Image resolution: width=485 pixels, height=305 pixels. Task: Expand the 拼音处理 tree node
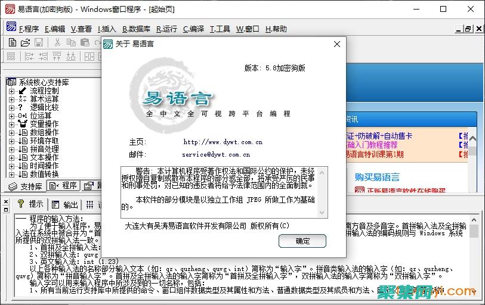click(11, 150)
